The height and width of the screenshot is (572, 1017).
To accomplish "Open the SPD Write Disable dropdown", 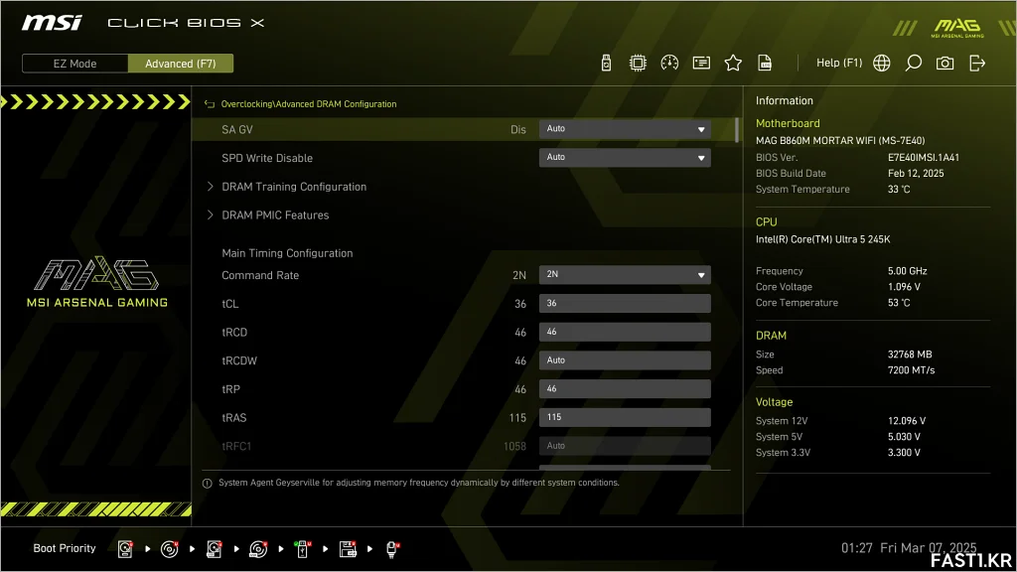I will pyautogui.click(x=625, y=158).
